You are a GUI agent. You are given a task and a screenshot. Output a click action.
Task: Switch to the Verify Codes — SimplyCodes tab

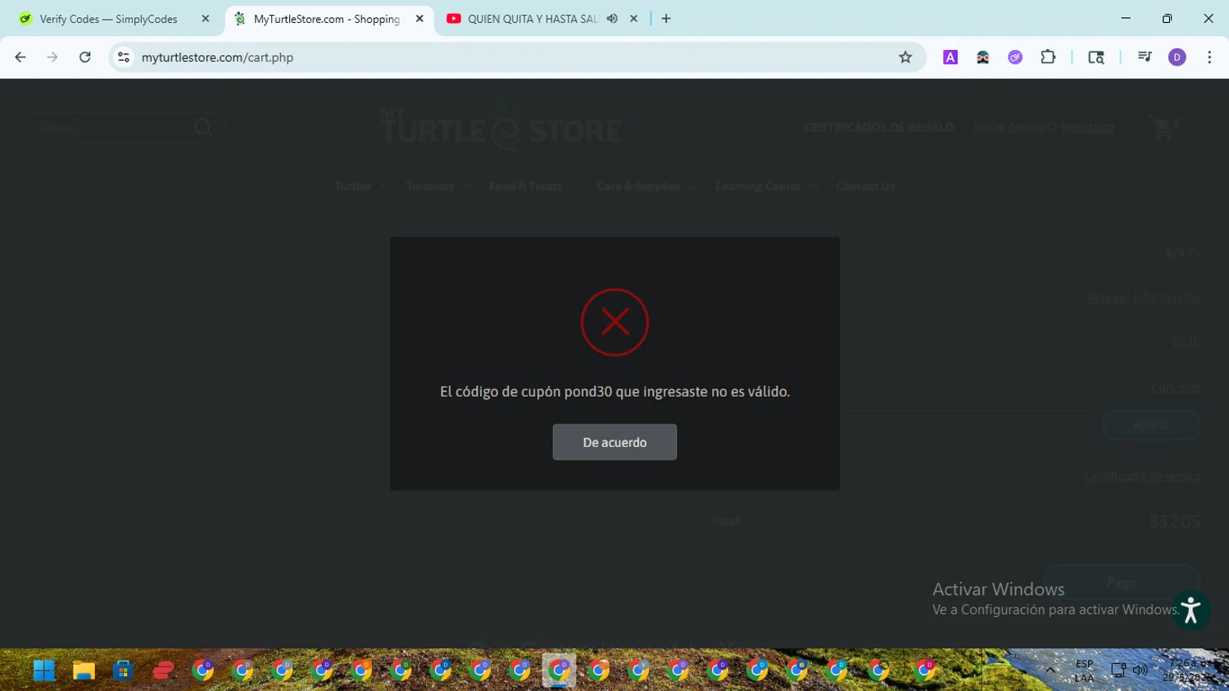(108, 19)
